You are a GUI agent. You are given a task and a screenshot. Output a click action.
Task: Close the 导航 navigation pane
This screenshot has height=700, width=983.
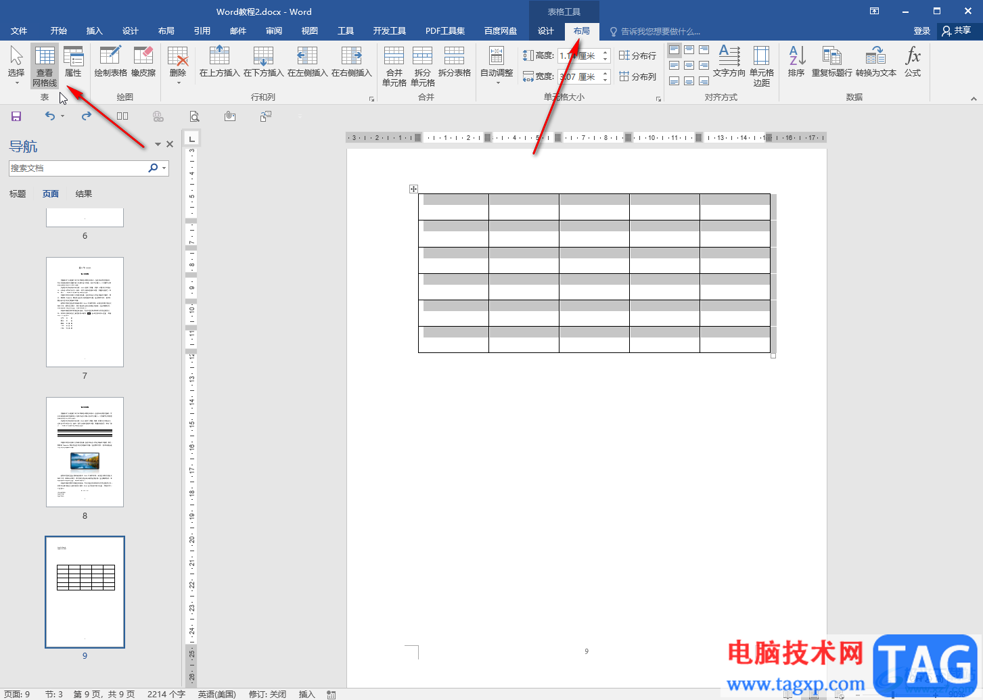(170, 144)
